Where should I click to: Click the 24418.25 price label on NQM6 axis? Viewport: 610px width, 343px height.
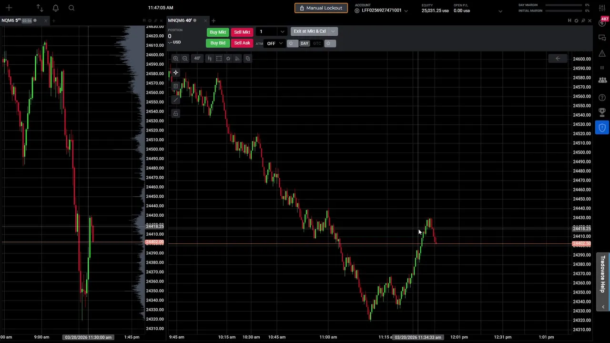155,226
